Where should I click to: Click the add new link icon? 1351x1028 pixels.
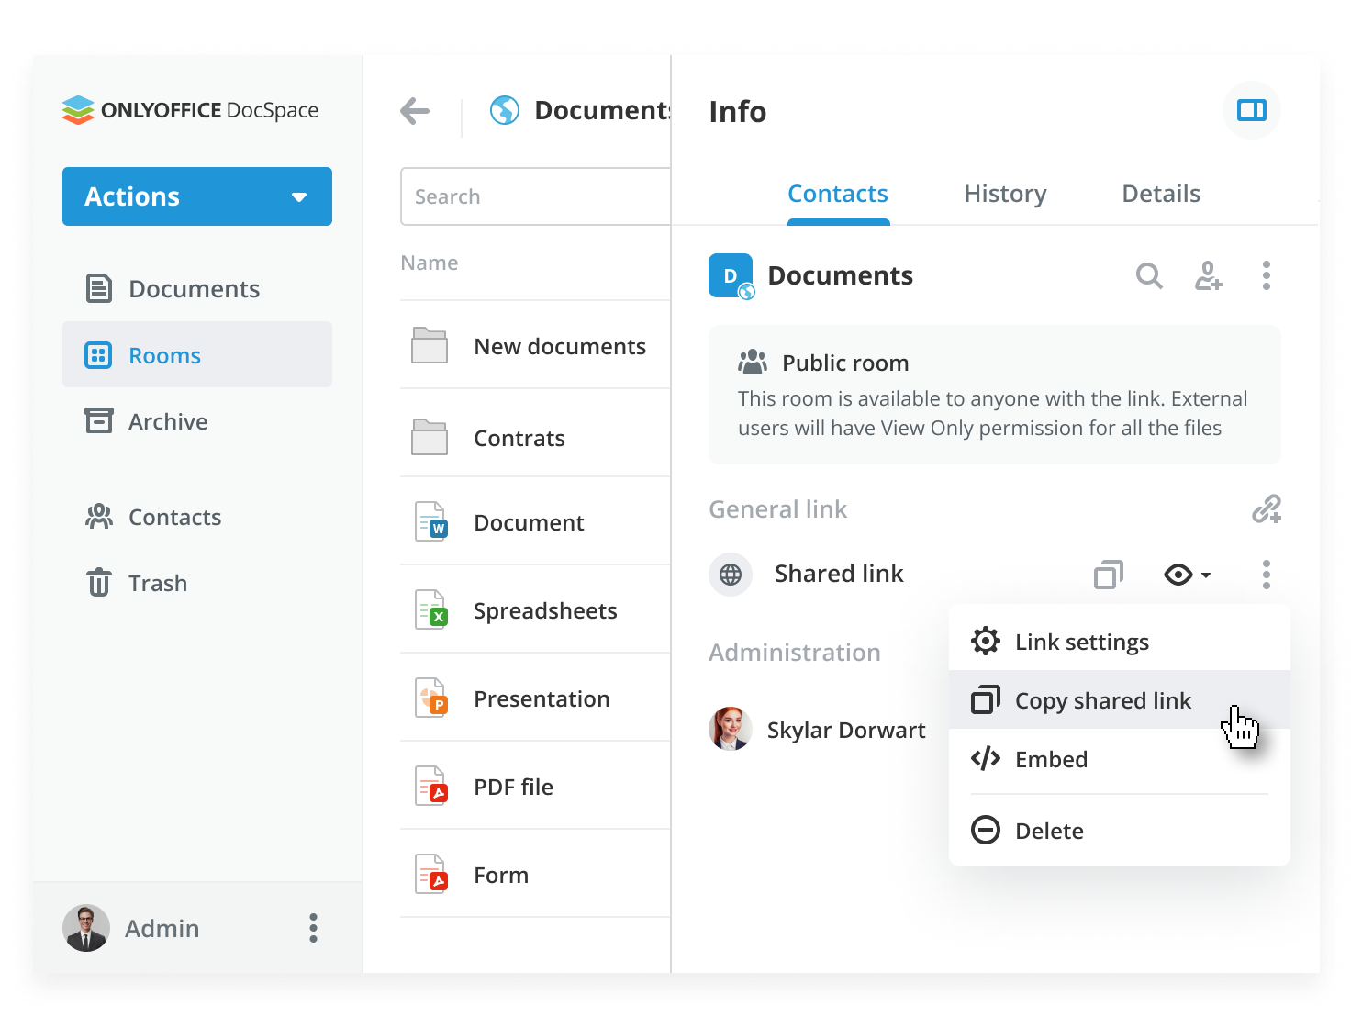click(x=1266, y=509)
